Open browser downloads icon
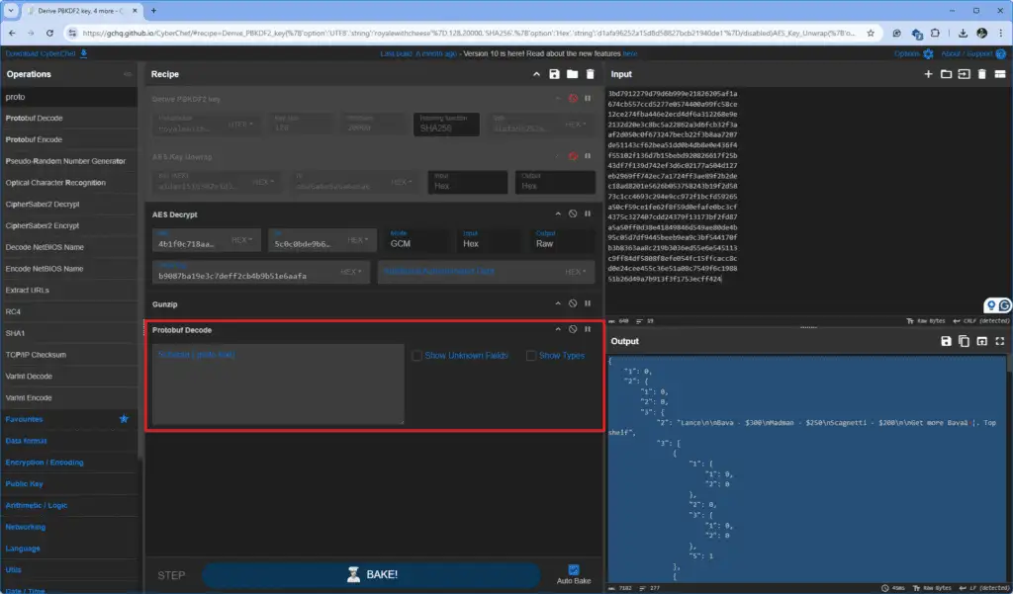 point(963,33)
